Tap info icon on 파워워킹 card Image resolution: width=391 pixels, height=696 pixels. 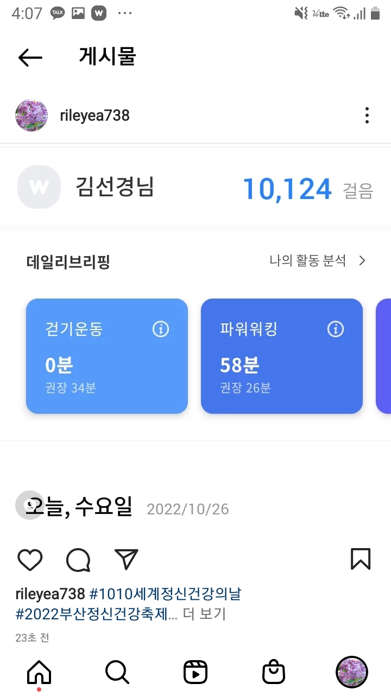pos(336,329)
